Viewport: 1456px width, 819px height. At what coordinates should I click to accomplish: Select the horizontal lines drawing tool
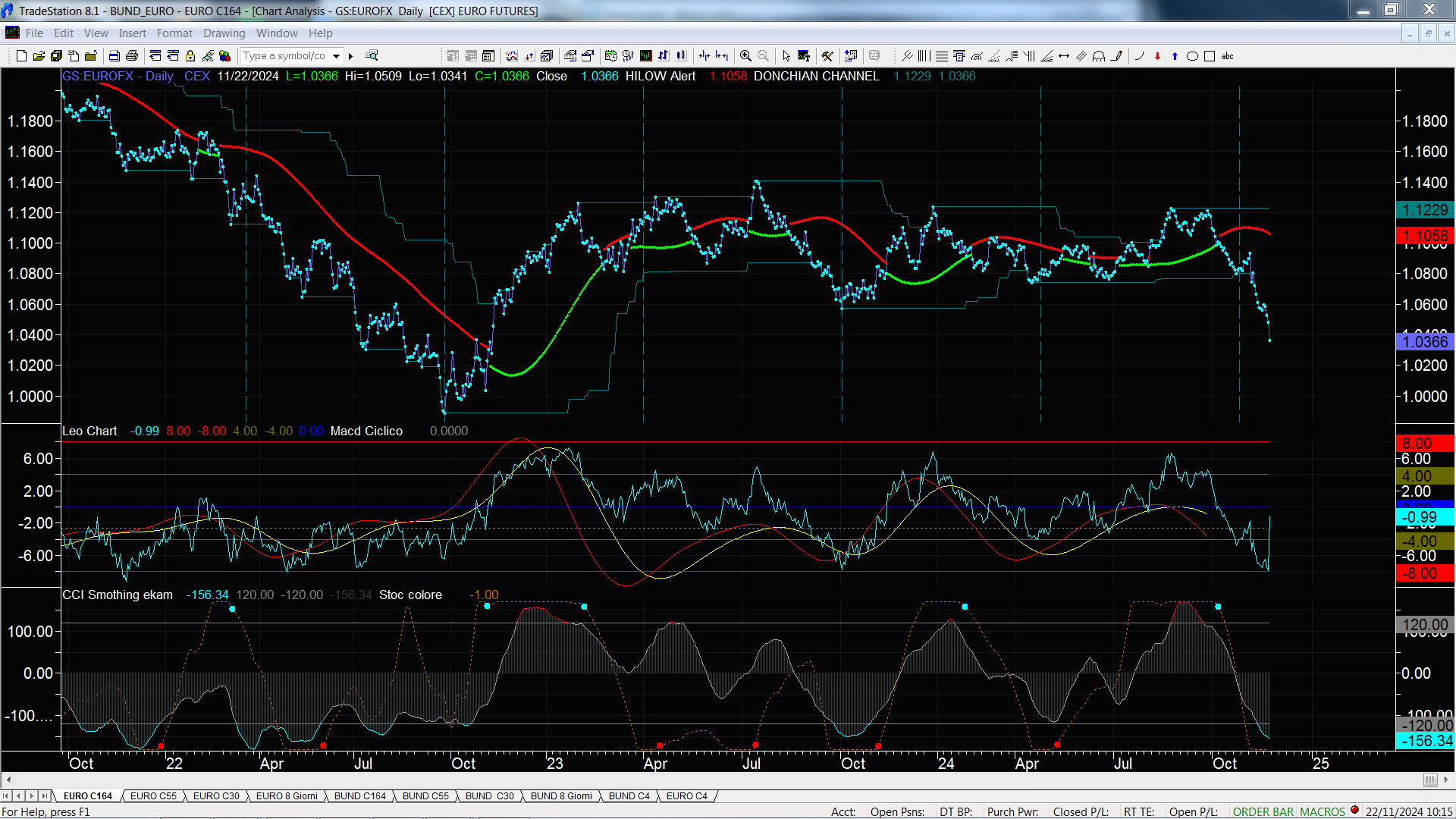(x=941, y=56)
